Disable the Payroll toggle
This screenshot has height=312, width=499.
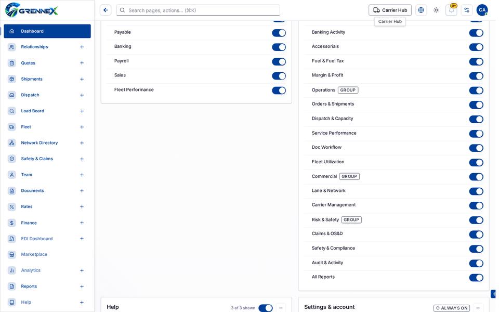[279, 61]
